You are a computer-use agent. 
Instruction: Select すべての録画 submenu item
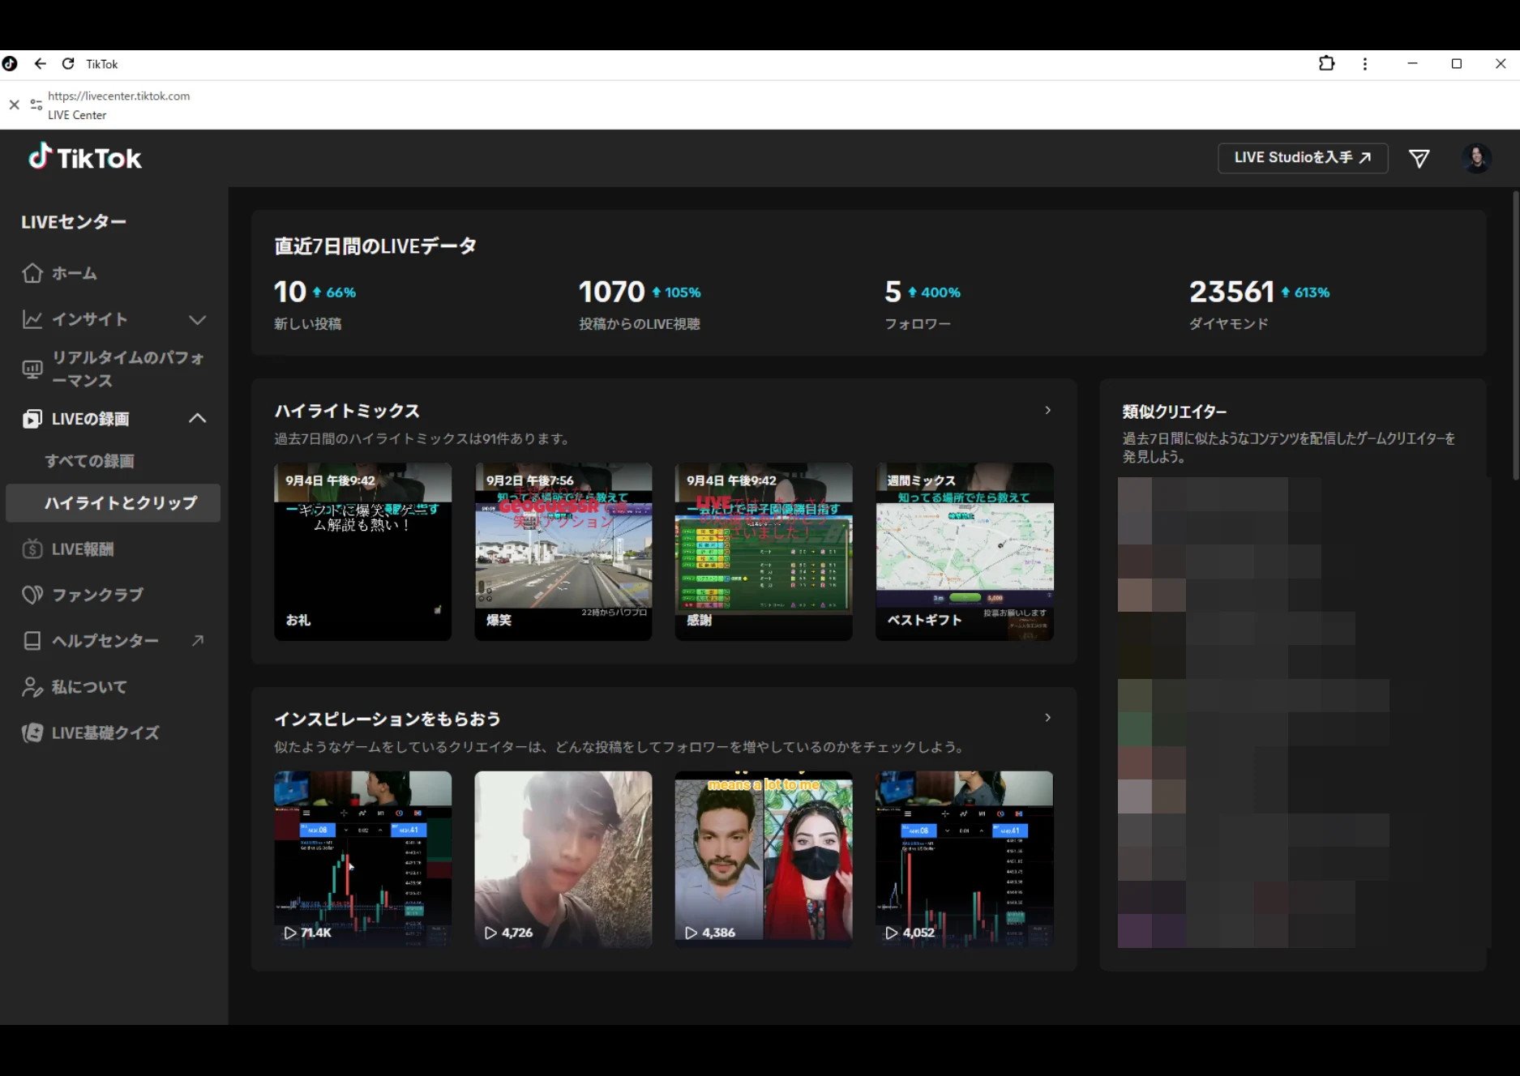tap(89, 461)
